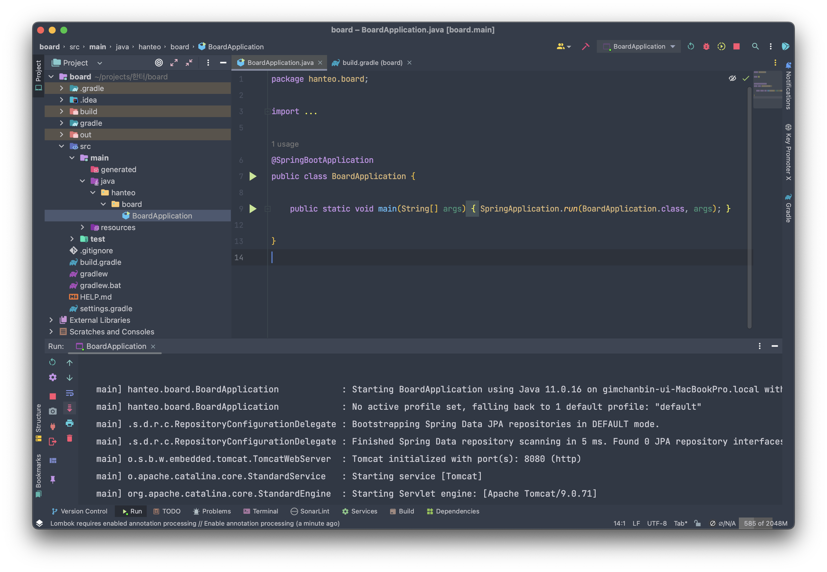This screenshot has height=572, width=827.
Task: Clear console output with trash icon
Action: point(70,438)
